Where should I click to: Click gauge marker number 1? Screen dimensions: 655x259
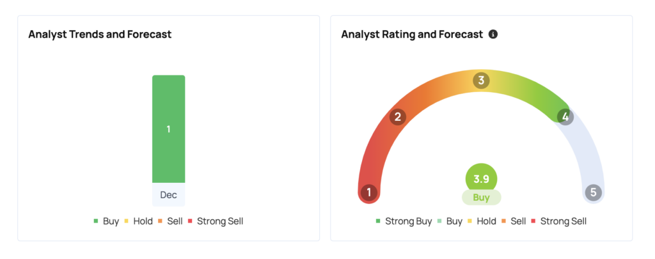coord(368,192)
